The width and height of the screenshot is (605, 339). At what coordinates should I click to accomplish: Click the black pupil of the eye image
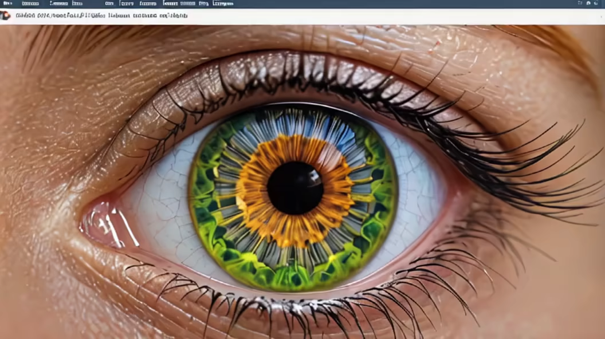(295, 188)
